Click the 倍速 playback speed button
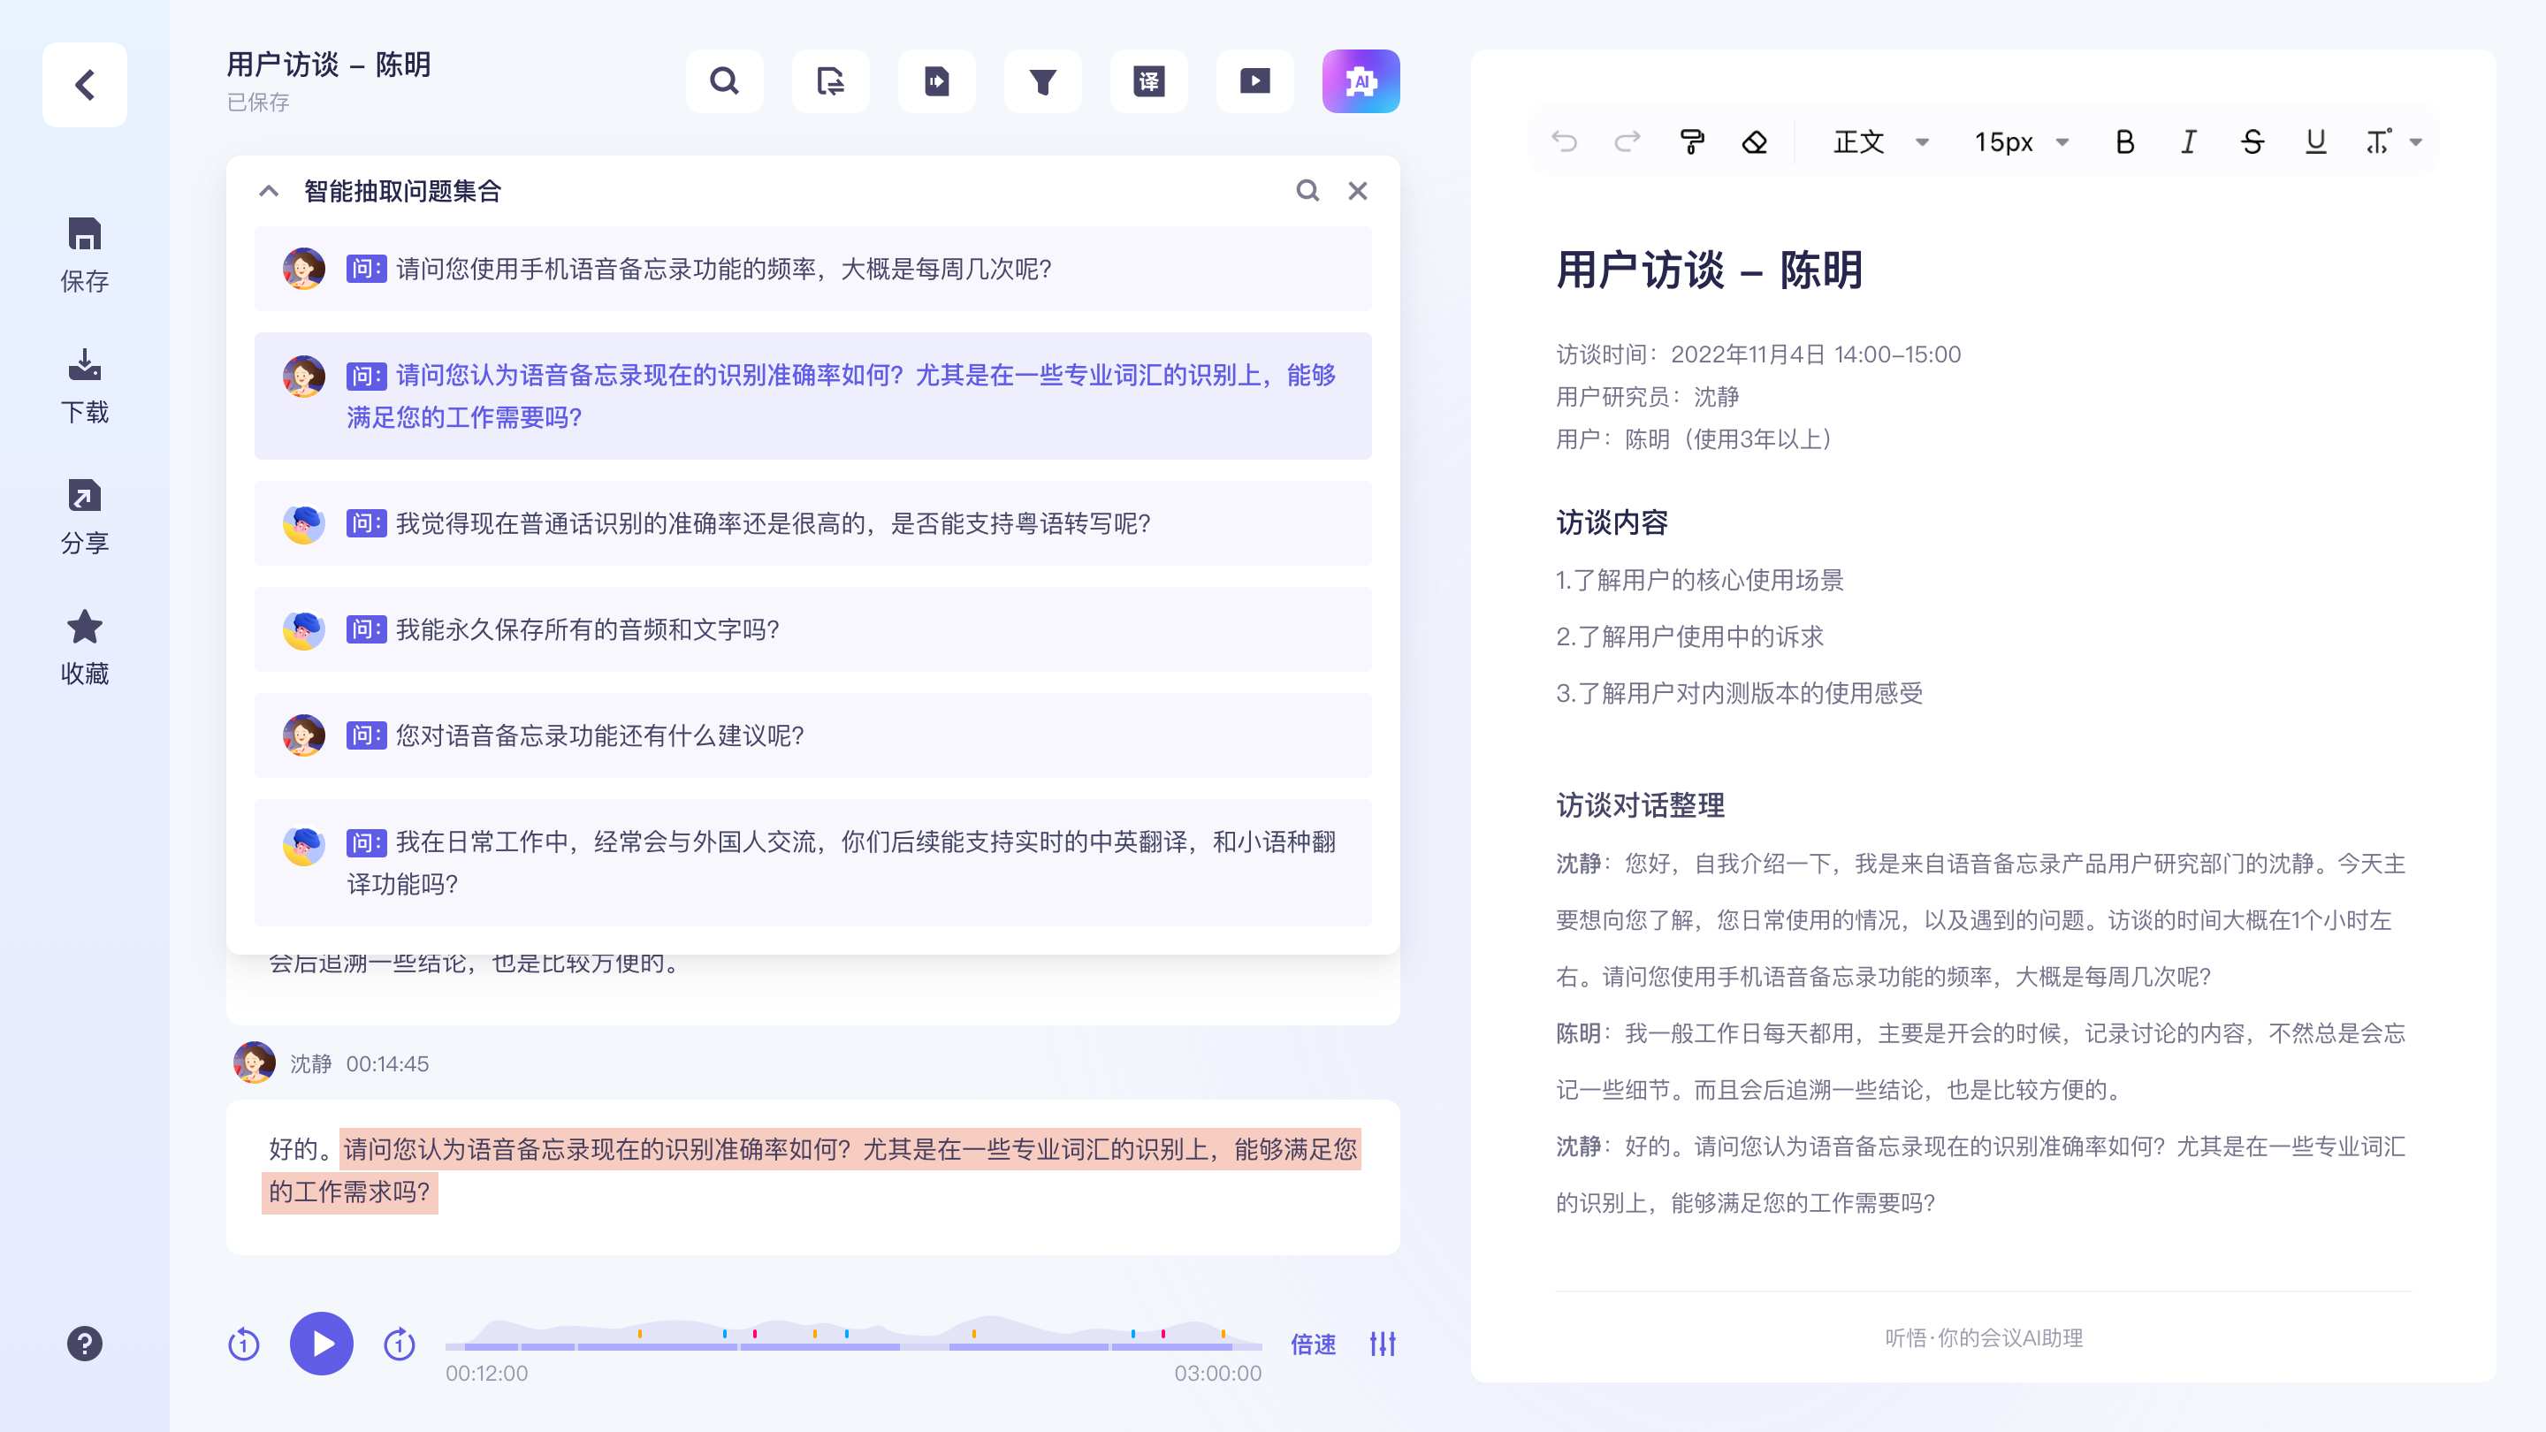 (1313, 1344)
